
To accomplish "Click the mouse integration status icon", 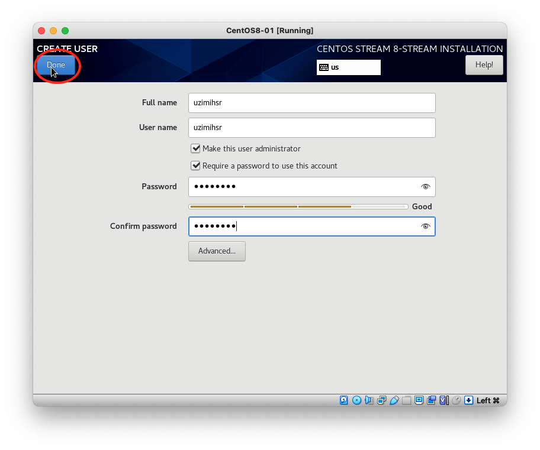I will 457,400.
